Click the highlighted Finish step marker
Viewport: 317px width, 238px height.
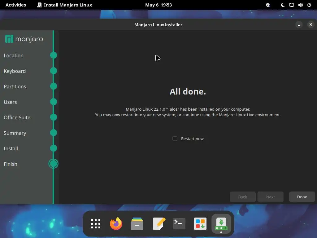click(54, 164)
